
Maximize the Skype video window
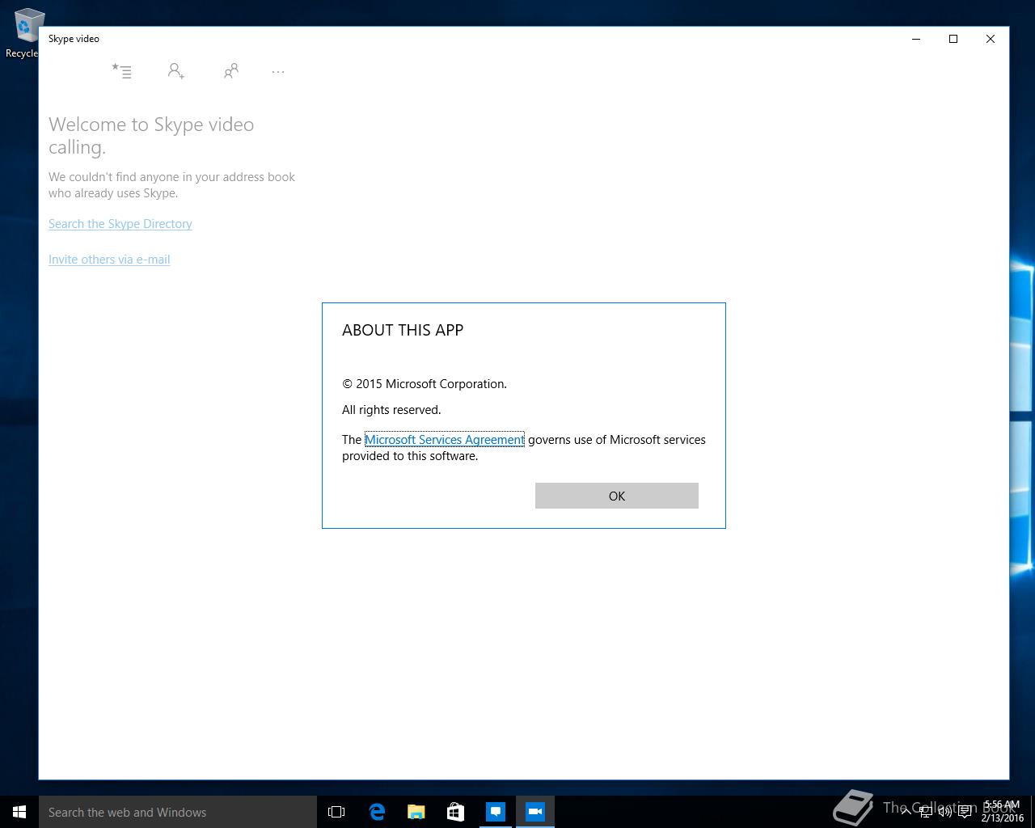pyautogui.click(x=953, y=39)
